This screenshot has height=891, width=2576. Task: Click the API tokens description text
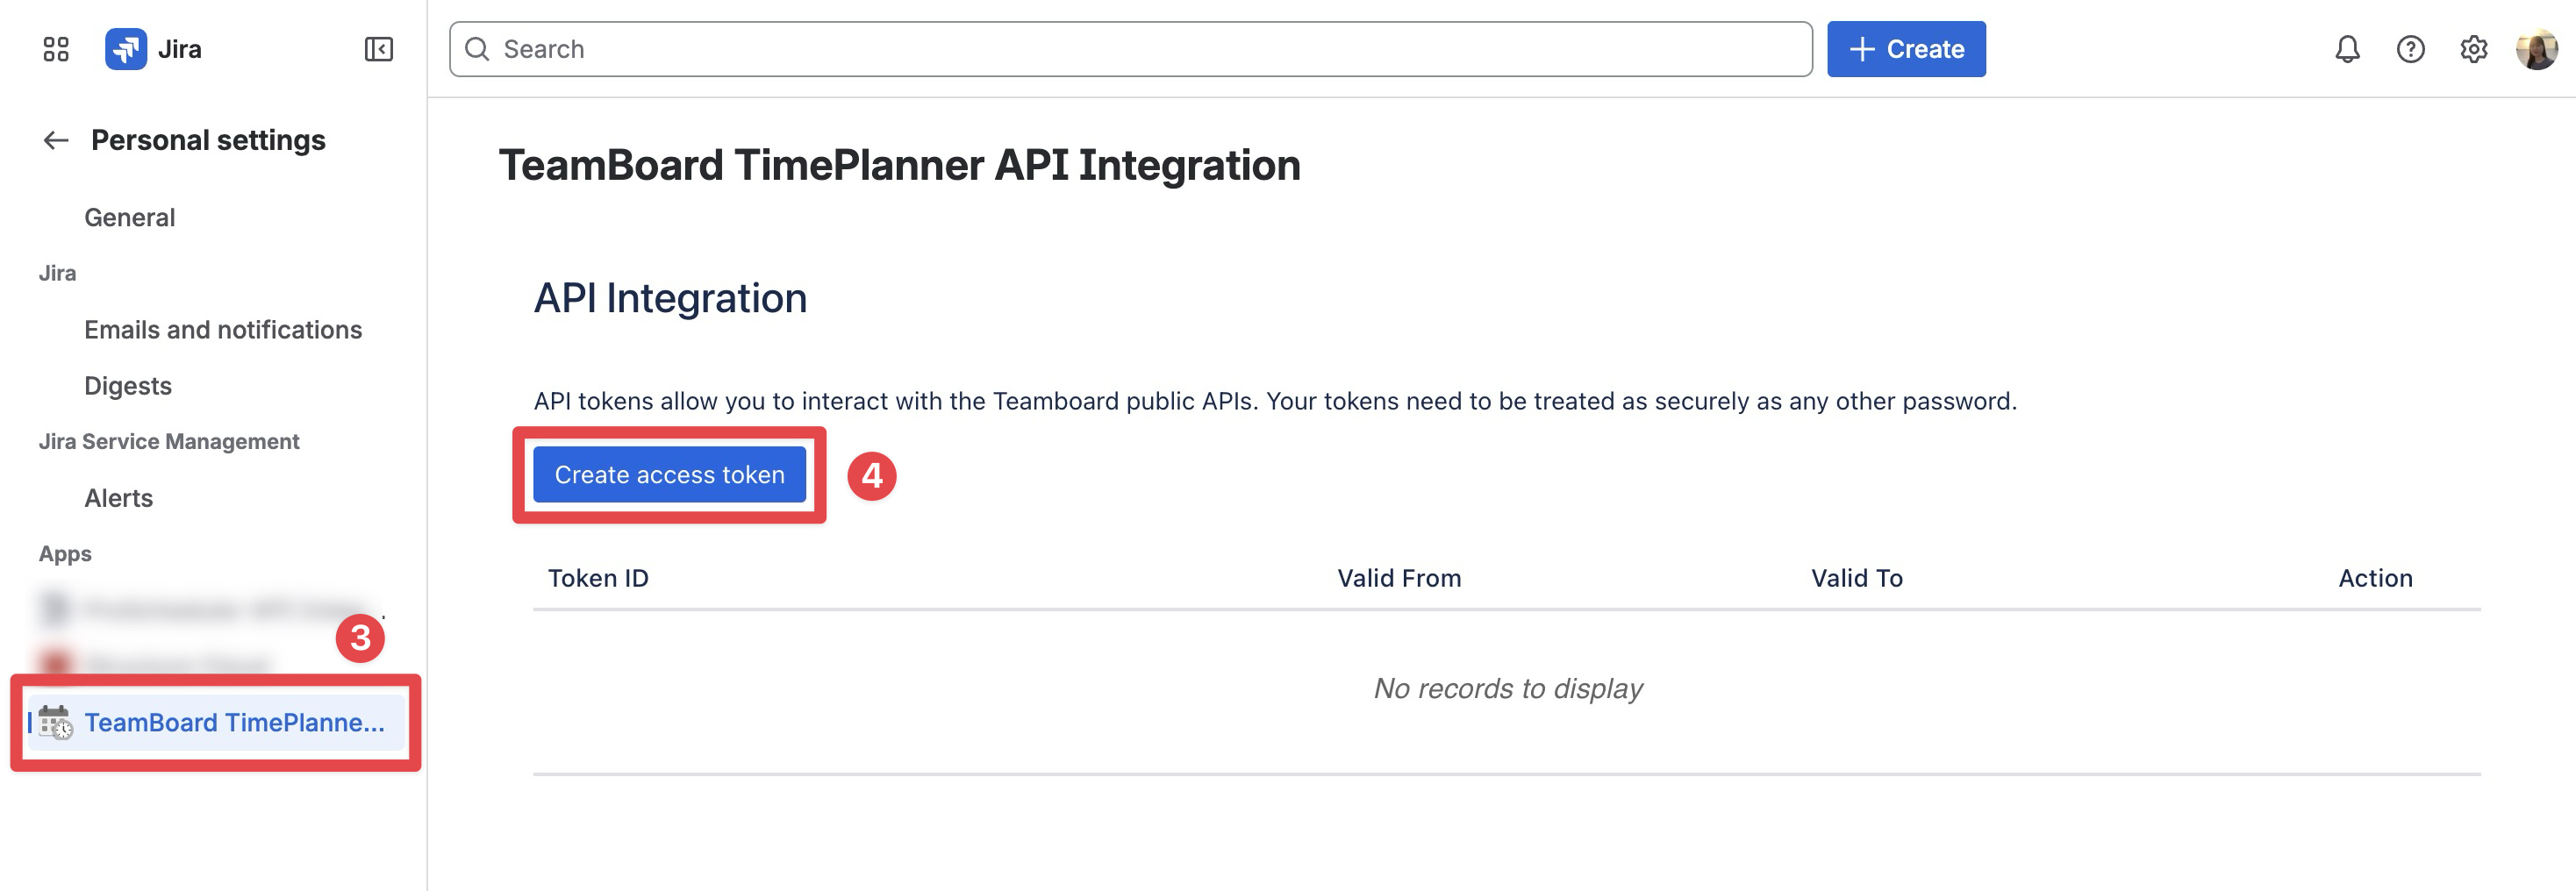(1275, 401)
